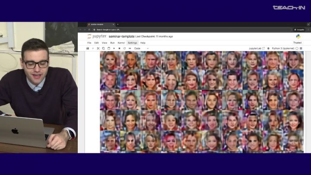Viewport: 311px width, 175px height.
Task: Run the selected cell
Action: pos(114,48)
